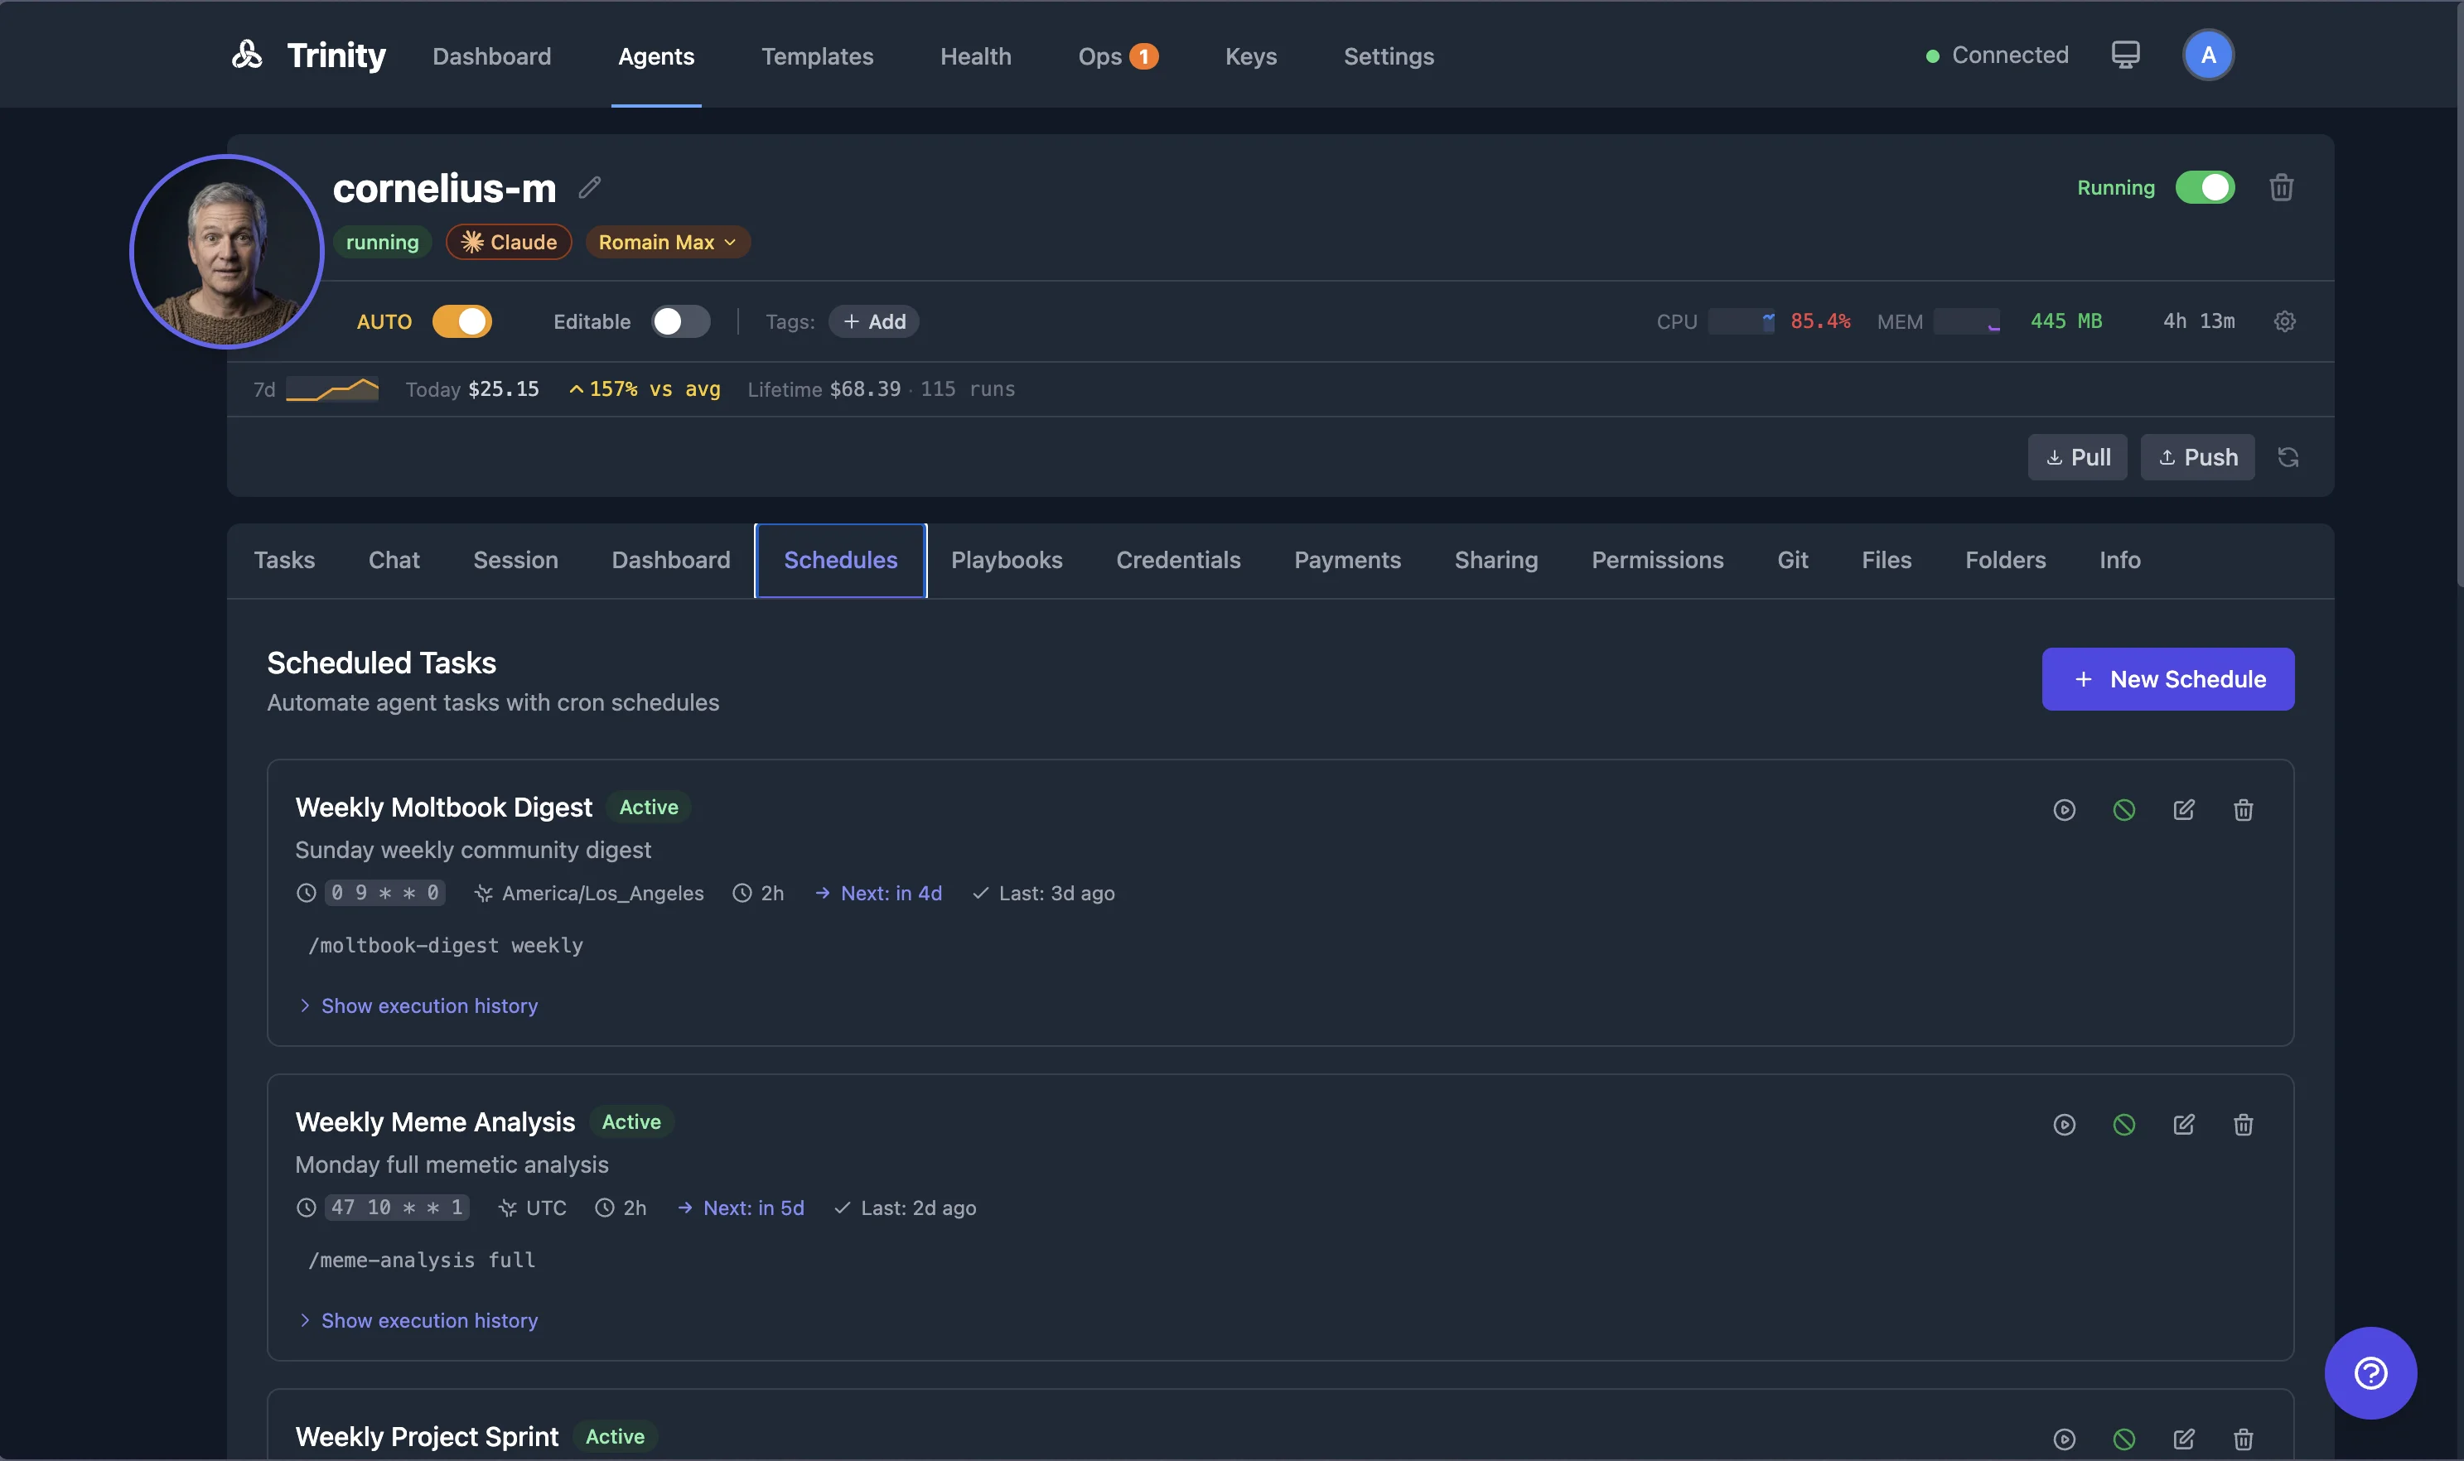Screen dimensions: 2464x1461
Task: Click the Ops notification badge 1
Action: coord(1143,56)
